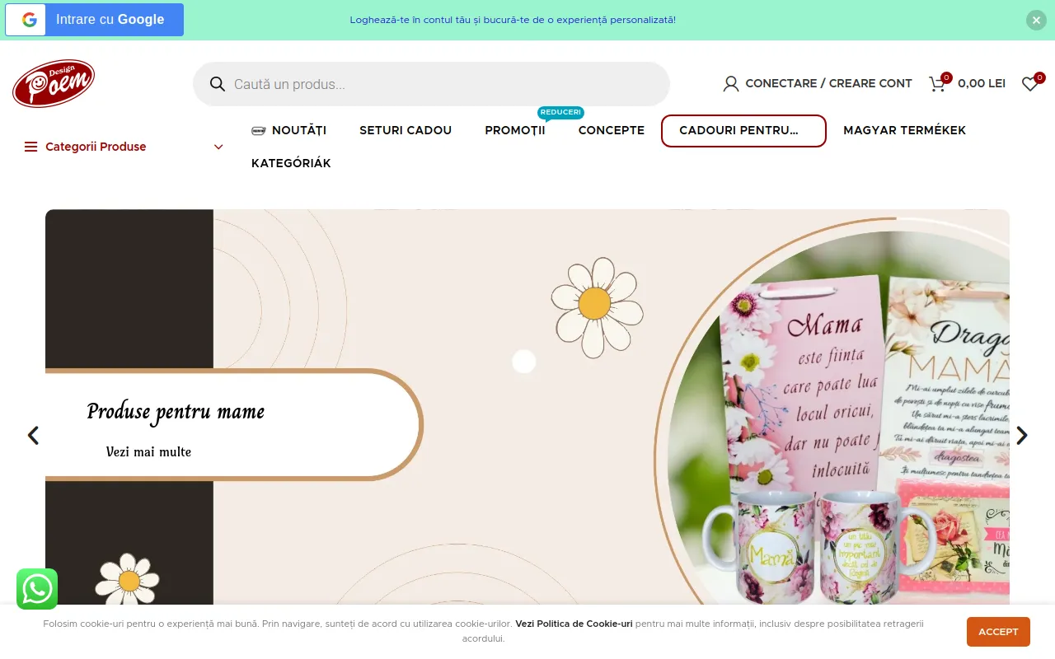This screenshot has width=1055, height=659.
Task: Click Produse pentru mame heading
Action: point(176,411)
